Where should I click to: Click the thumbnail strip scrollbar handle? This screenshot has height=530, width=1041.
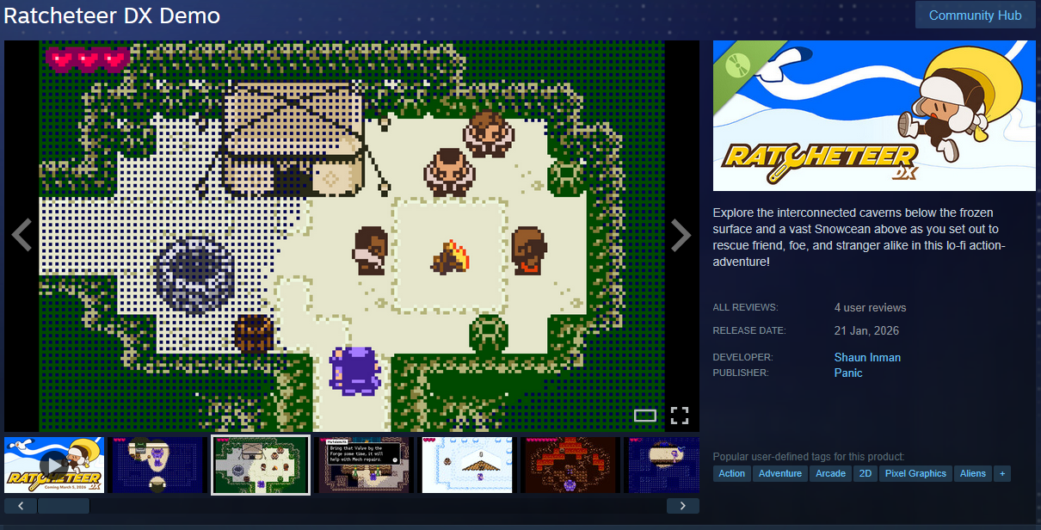pyautogui.click(x=64, y=506)
